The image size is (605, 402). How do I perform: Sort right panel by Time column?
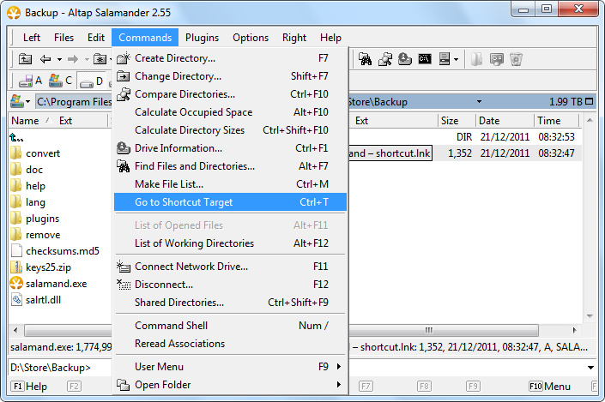556,121
